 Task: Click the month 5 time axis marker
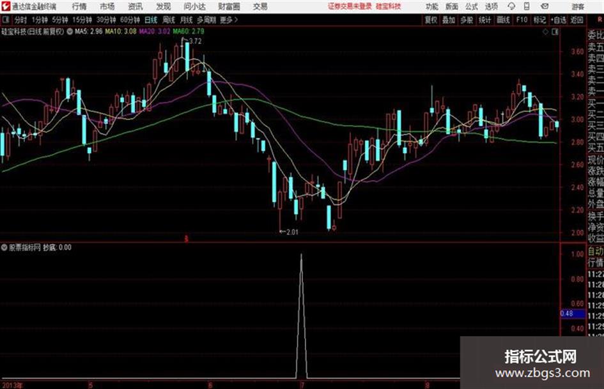[x=90, y=385]
